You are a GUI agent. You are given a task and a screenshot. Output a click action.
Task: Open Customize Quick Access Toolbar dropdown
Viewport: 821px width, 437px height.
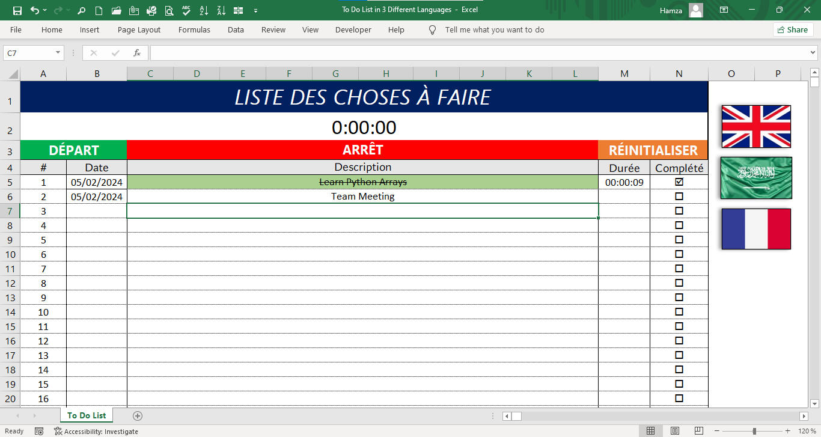tap(256, 10)
